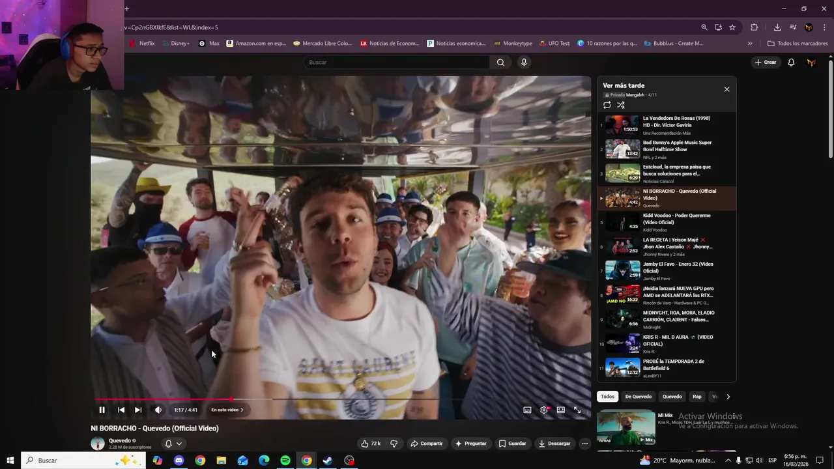Select the 'De Quevedo' filter chip

(x=638, y=397)
